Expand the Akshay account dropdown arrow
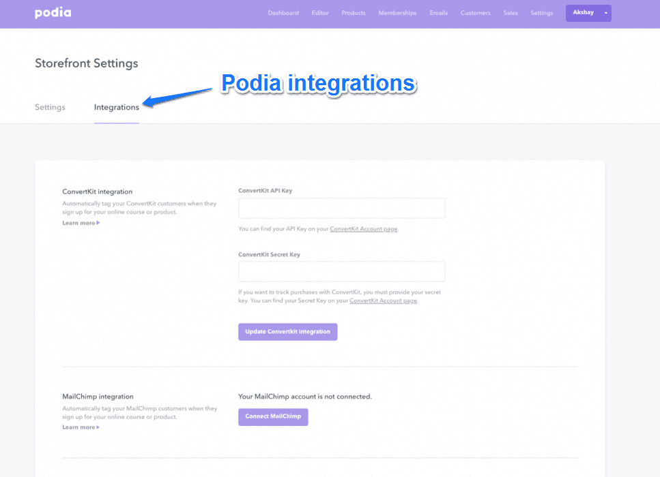The height and width of the screenshot is (477, 660). pyautogui.click(x=605, y=13)
